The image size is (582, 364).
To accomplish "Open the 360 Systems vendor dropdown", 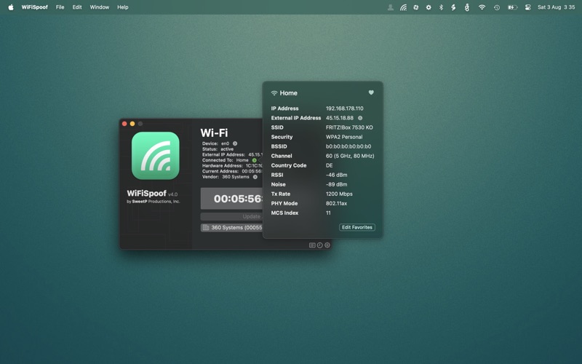I will [231, 228].
